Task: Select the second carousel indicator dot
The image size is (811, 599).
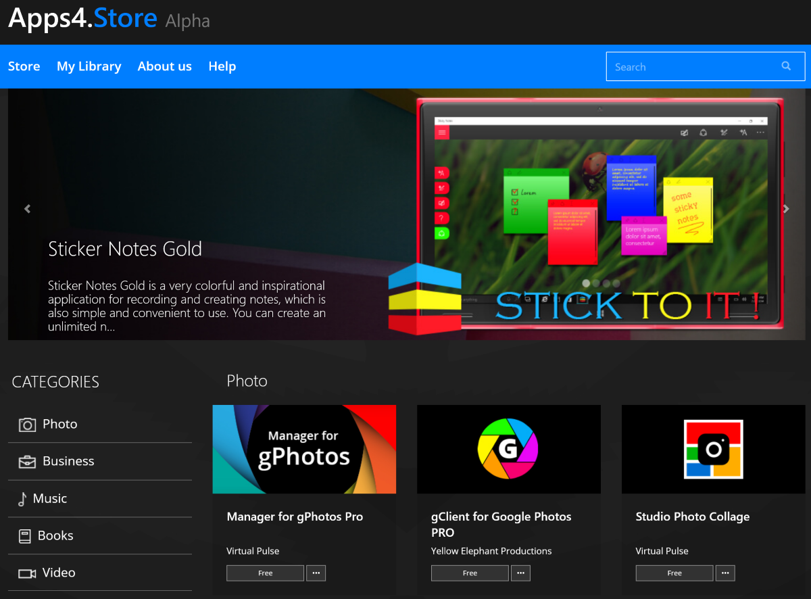Action: tap(596, 283)
